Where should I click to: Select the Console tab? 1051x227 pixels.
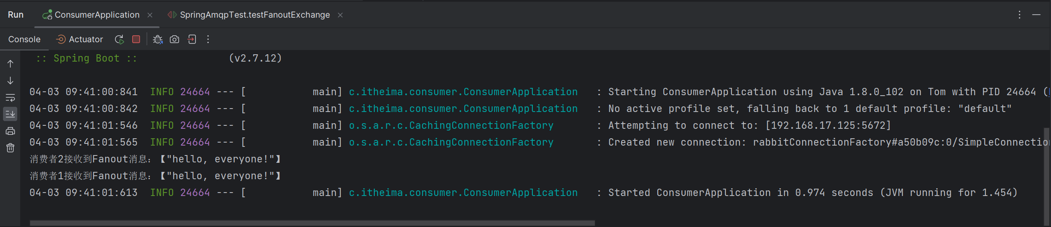[x=24, y=40]
